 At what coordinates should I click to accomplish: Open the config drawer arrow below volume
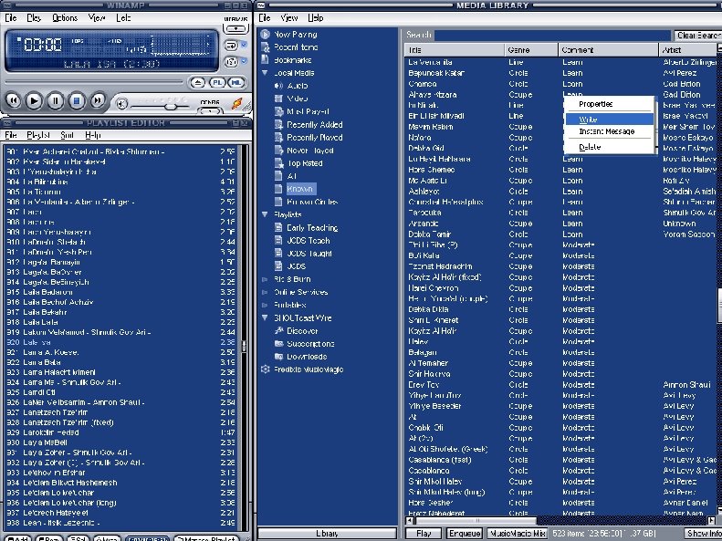coord(210,111)
